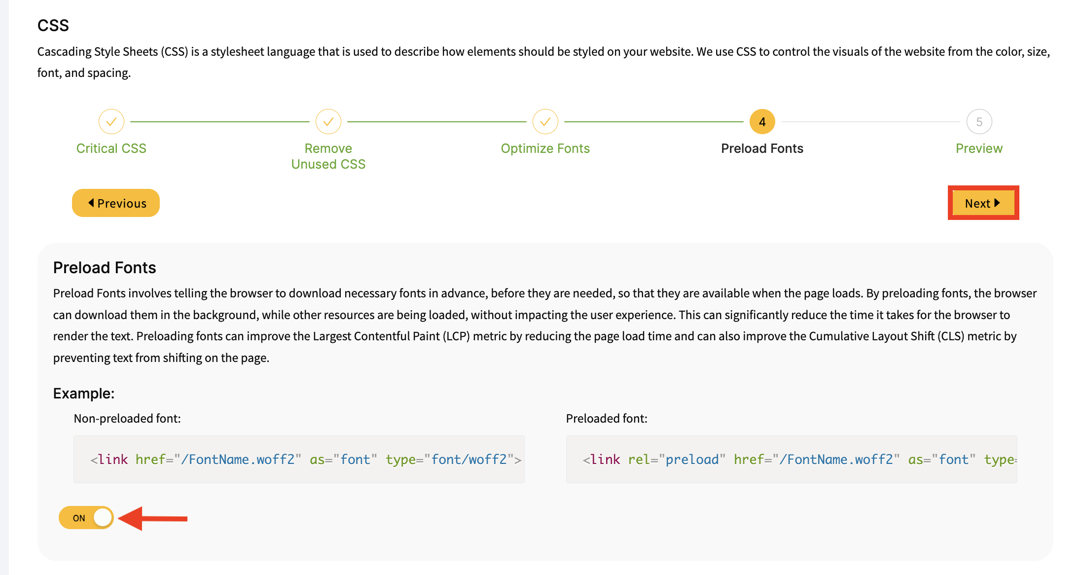Click the Critical CSS step checkmark circle
Viewport: 1082px width, 575px height.
[111, 121]
